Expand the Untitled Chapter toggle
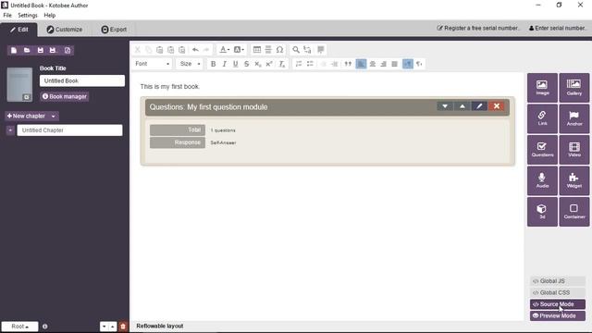The image size is (592, 333). (10, 130)
